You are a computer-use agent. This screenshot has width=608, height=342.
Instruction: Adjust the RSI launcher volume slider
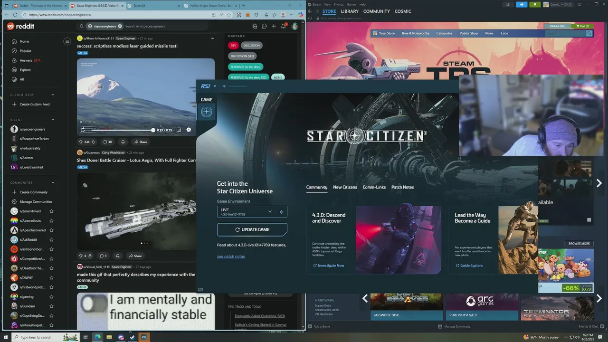pyautogui.click(x=237, y=86)
